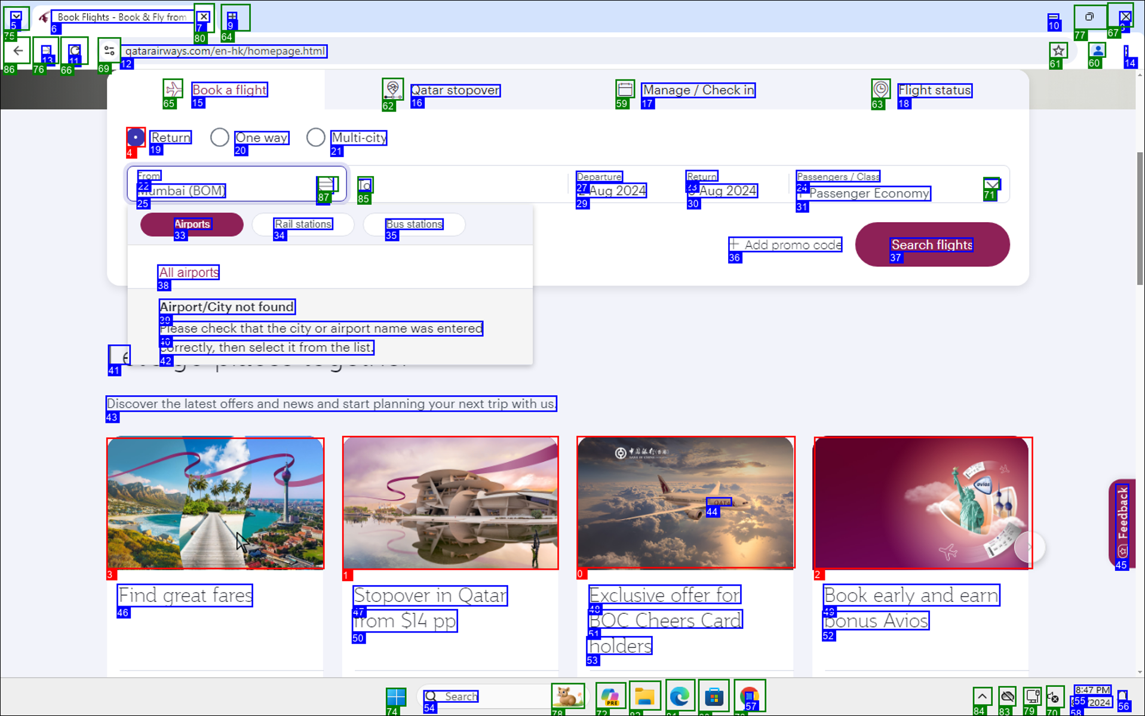Show Rail stations in the list

(x=303, y=225)
